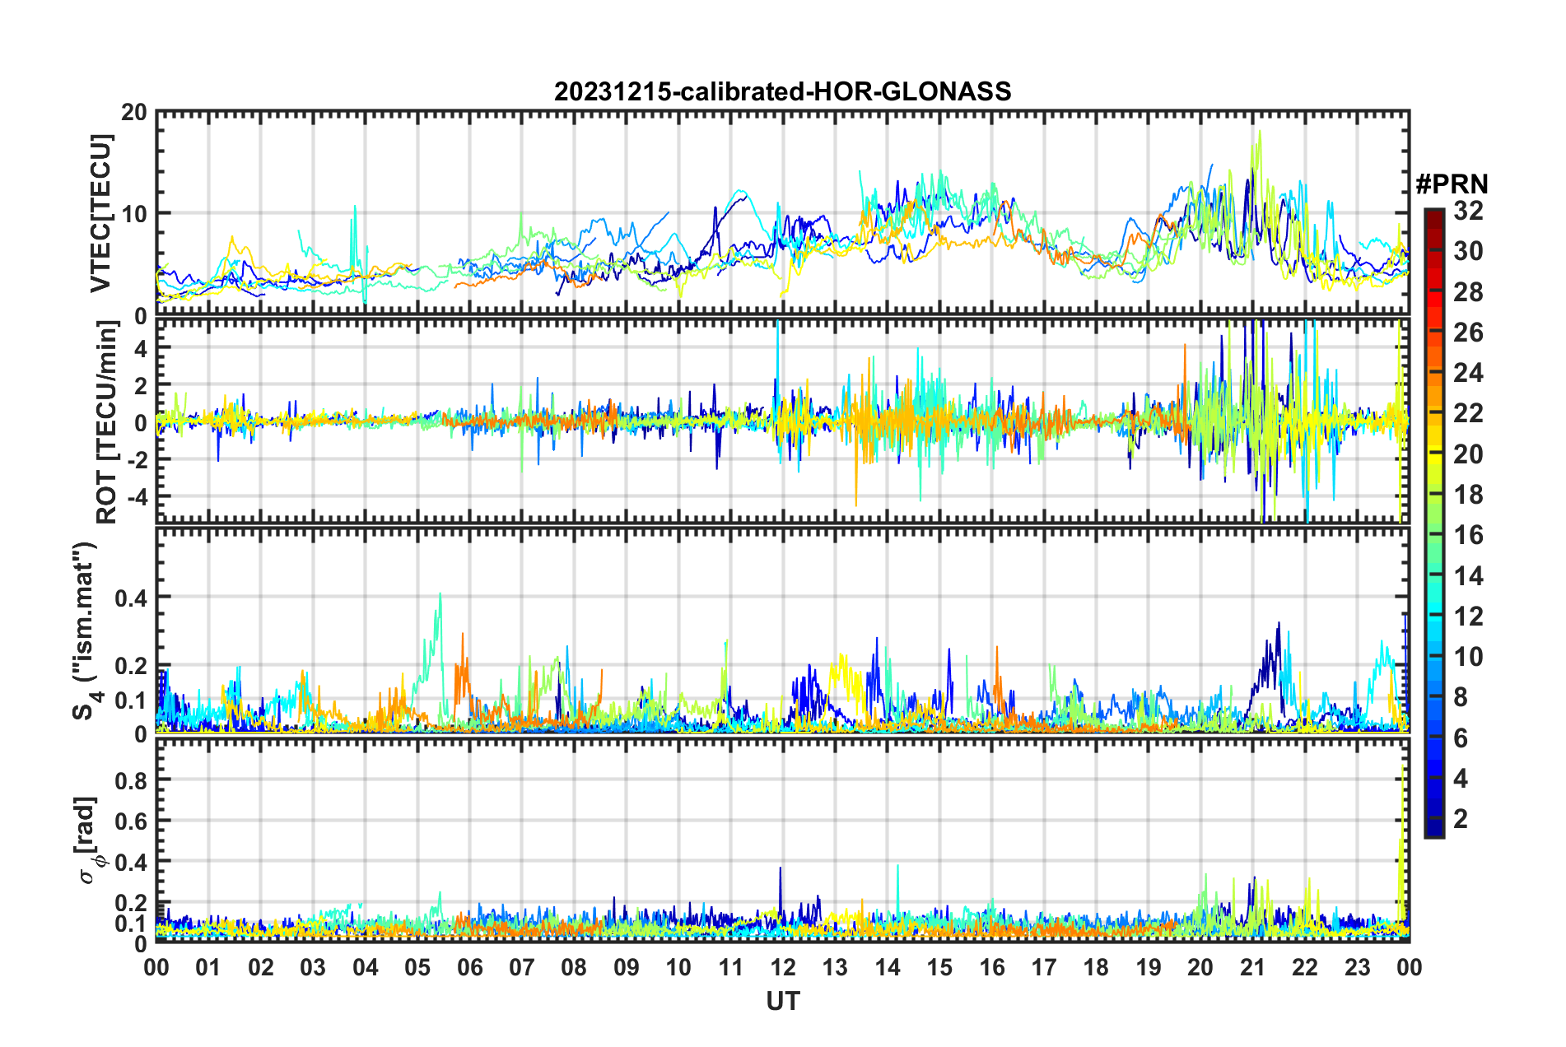Click x-axis hour tick label 19

pyautogui.click(x=1149, y=967)
